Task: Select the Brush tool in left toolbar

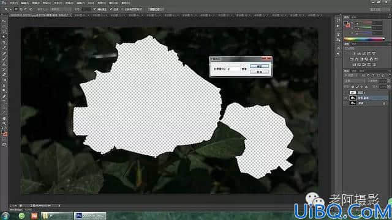Action: [x=4, y=59]
